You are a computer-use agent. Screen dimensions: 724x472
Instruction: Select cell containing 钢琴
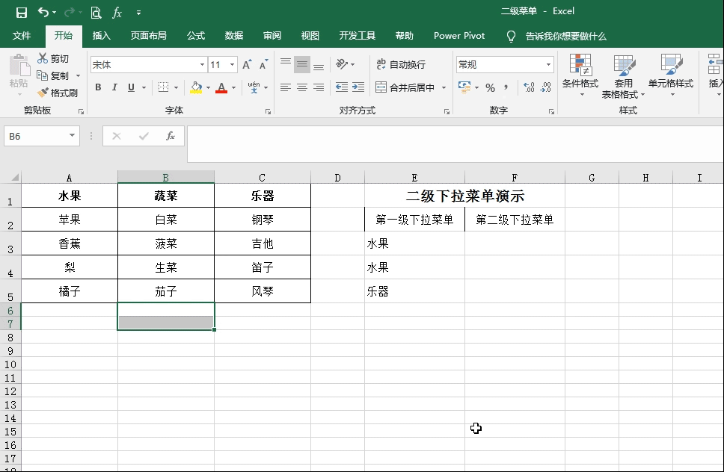point(262,220)
